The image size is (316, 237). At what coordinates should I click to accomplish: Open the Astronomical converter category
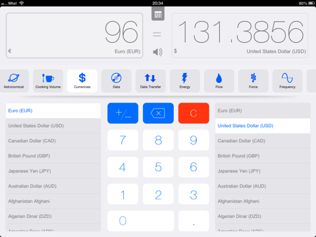coord(14,81)
